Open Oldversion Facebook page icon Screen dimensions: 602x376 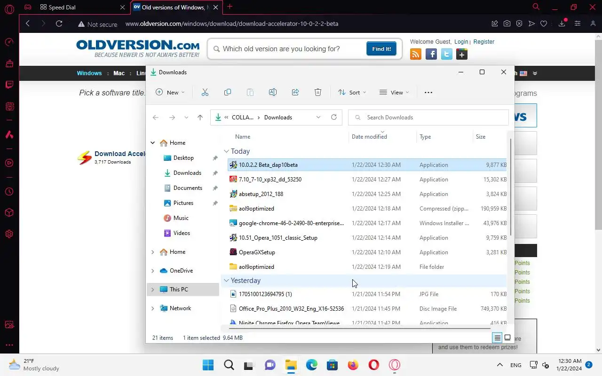click(431, 54)
